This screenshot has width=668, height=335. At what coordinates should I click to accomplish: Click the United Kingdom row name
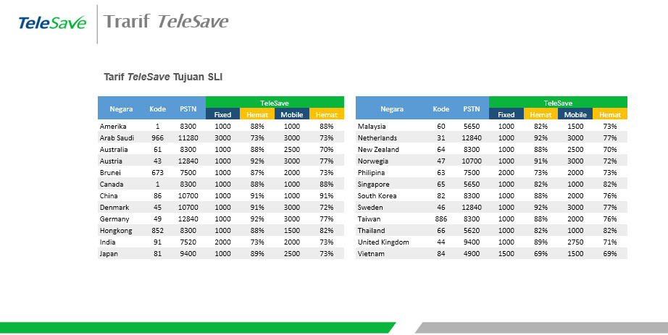pos(383,242)
